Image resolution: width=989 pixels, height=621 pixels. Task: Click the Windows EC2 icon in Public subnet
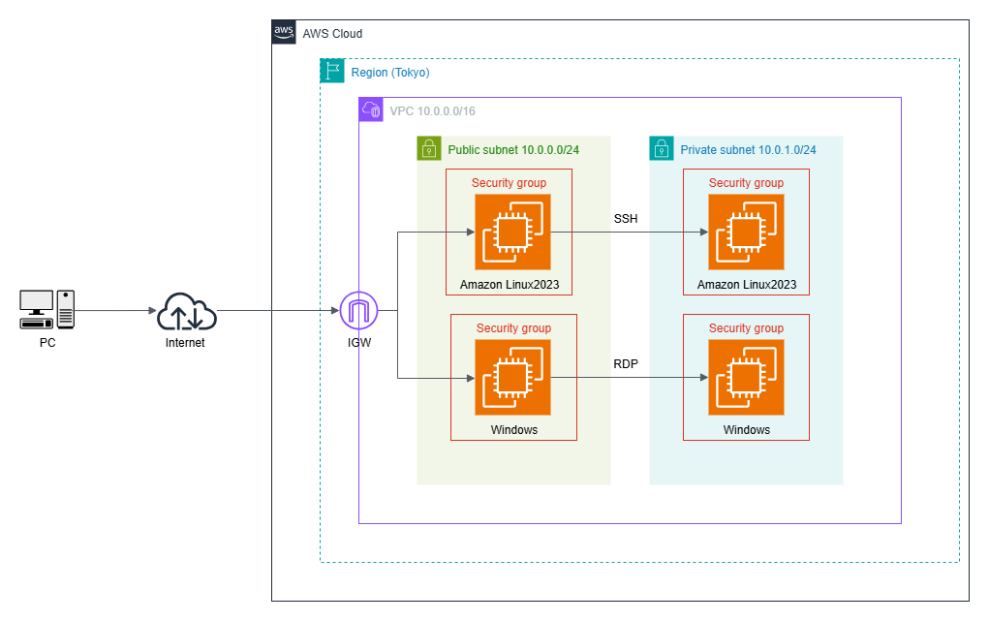[x=513, y=378]
